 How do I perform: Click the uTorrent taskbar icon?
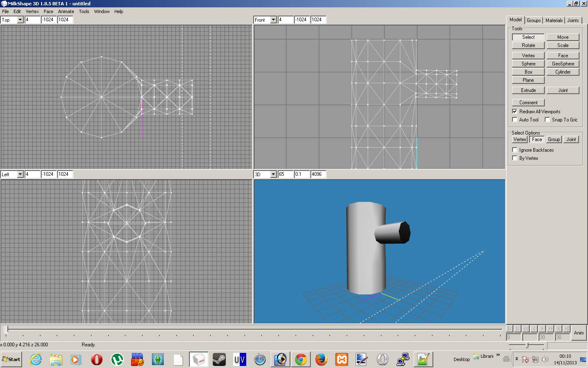click(117, 359)
